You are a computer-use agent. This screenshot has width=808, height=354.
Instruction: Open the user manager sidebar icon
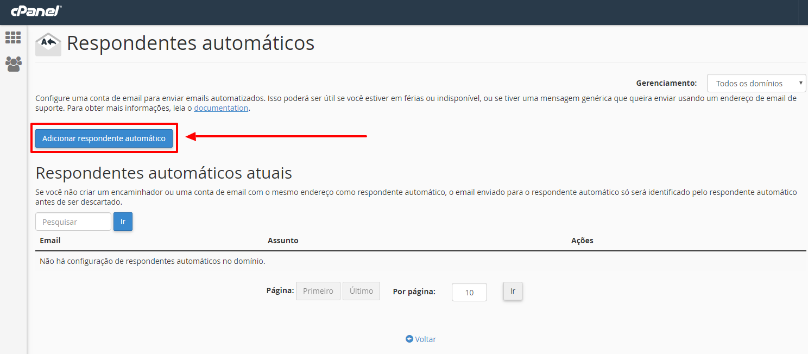[x=13, y=64]
